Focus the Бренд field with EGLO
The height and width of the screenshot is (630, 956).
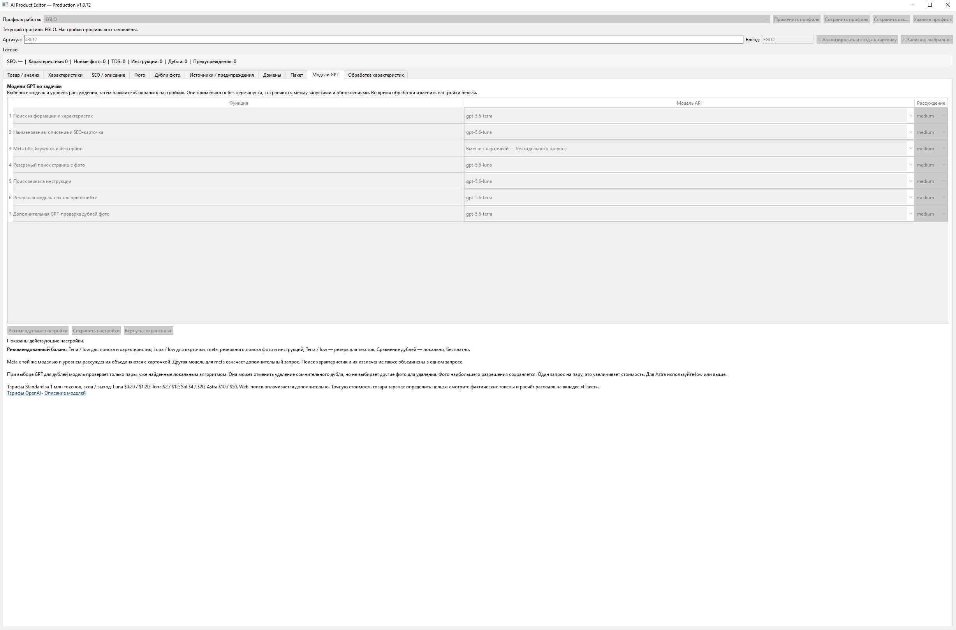[x=787, y=39]
